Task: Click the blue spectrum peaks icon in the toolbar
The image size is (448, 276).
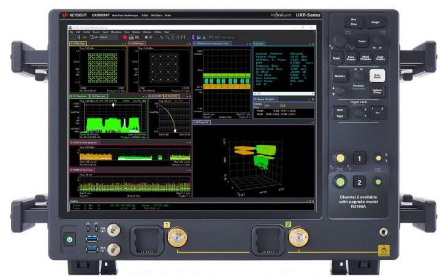Action: pyautogui.click(x=199, y=37)
